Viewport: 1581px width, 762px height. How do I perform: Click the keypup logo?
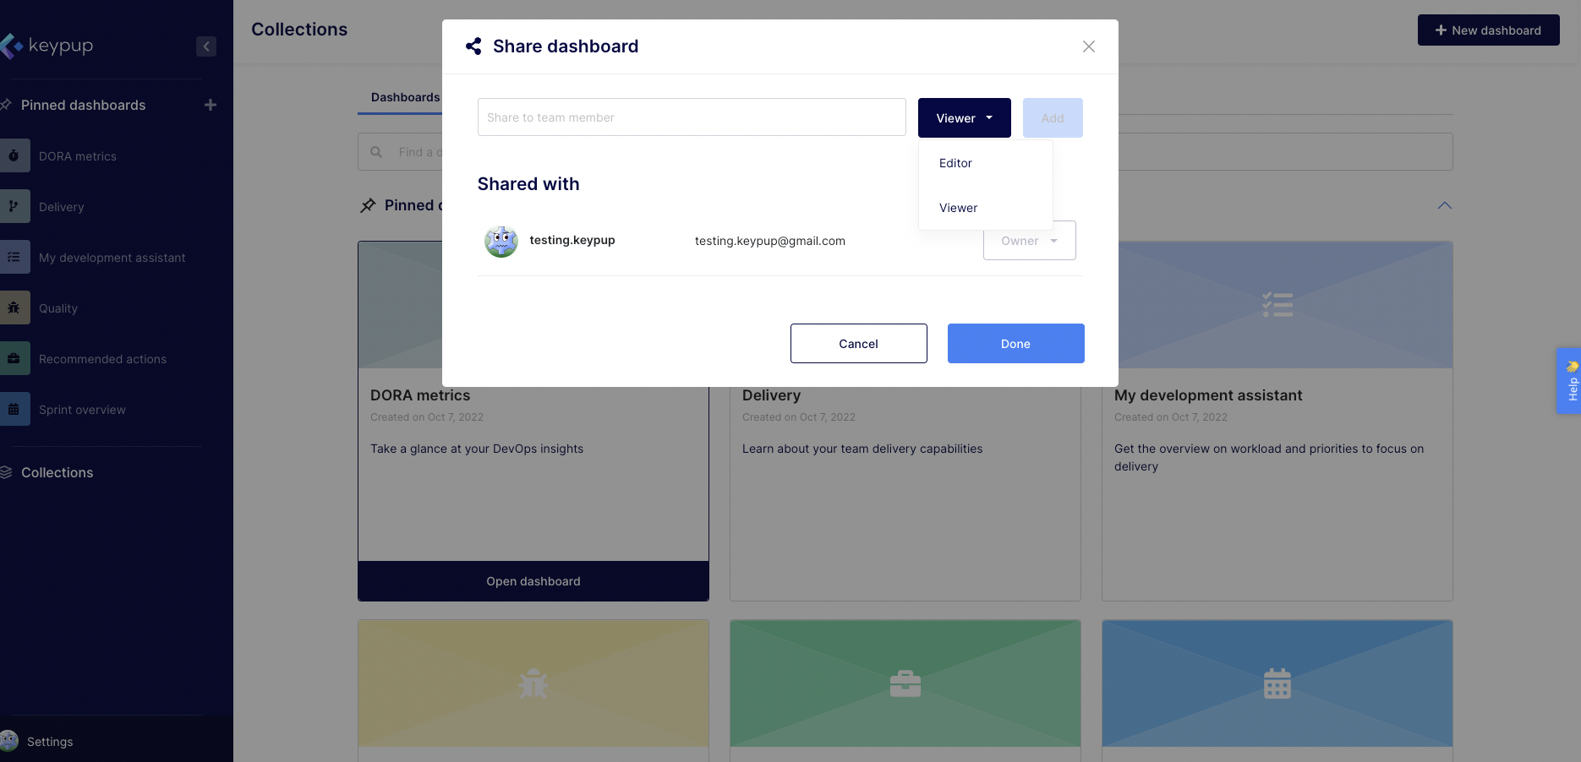48,45
